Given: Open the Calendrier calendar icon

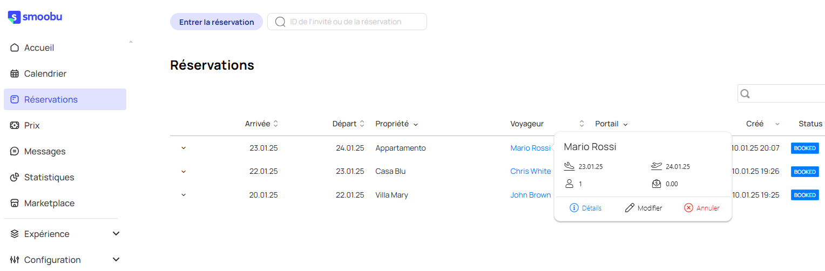Looking at the screenshot, I should point(15,73).
